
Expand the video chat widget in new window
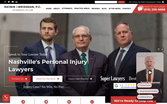click(159, 49)
